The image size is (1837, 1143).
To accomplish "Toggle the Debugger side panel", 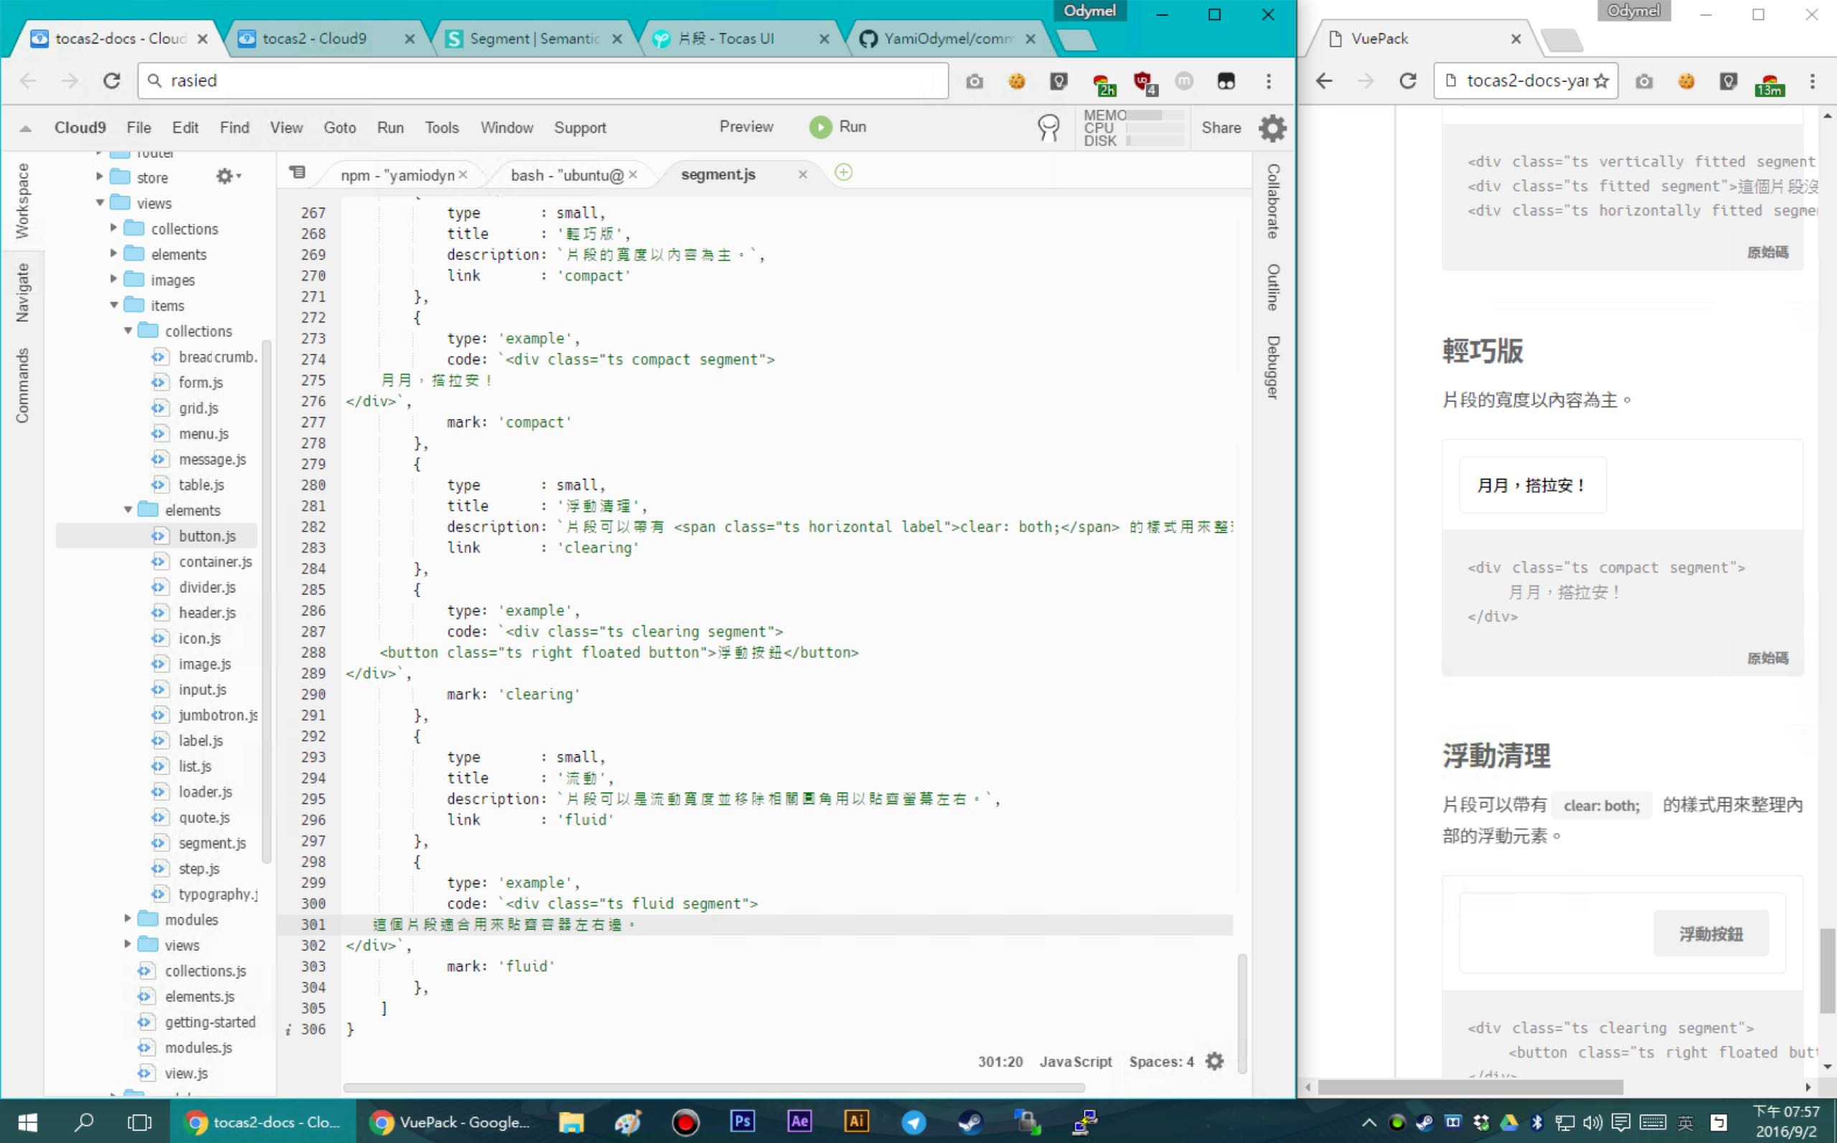I will pyautogui.click(x=1273, y=367).
